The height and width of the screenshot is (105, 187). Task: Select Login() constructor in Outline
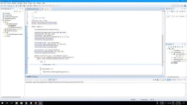175,63
